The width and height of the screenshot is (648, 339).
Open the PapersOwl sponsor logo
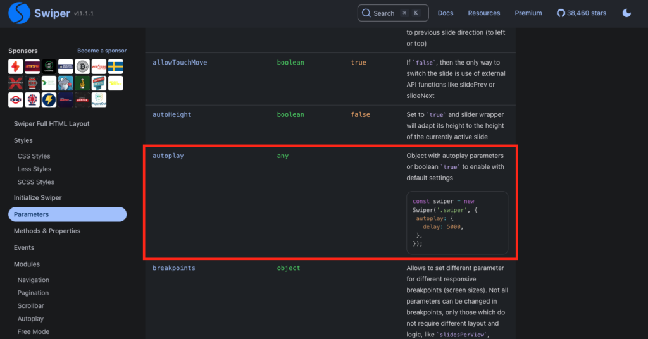click(99, 99)
